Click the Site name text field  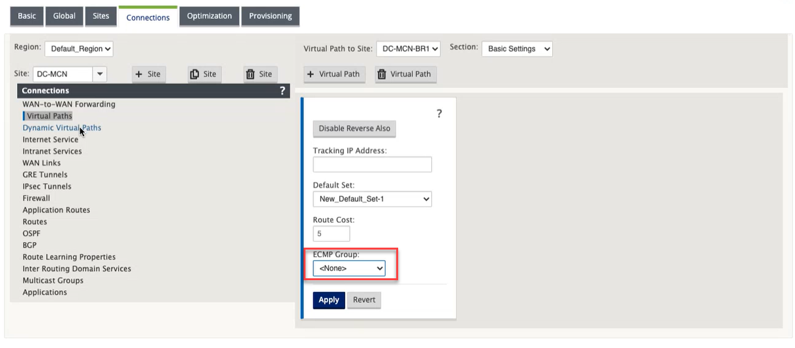point(63,74)
